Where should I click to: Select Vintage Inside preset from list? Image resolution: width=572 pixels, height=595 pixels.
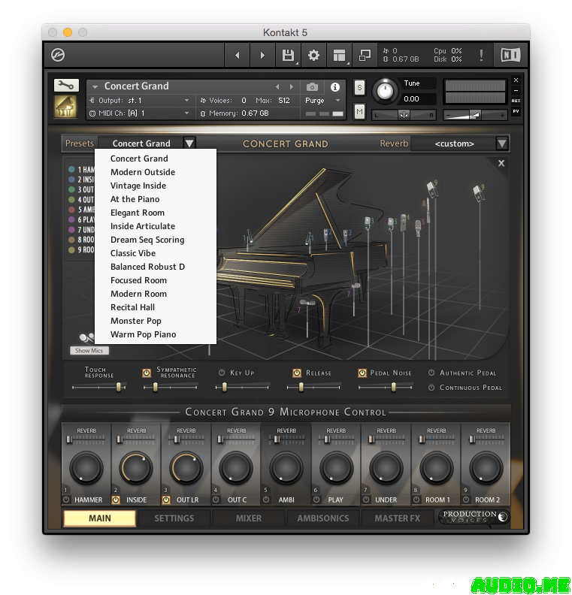pyautogui.click(x=138, y=186)
